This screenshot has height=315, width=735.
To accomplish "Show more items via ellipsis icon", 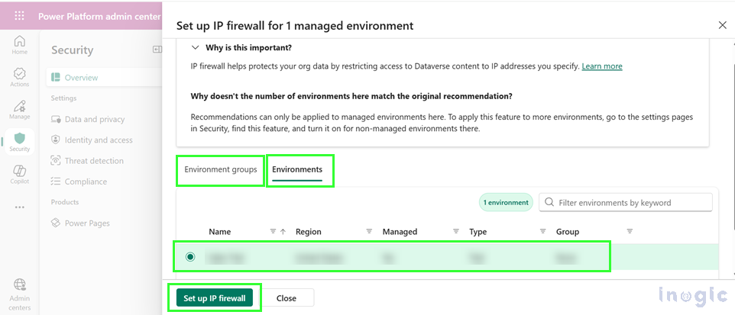I will click(20, 207).
